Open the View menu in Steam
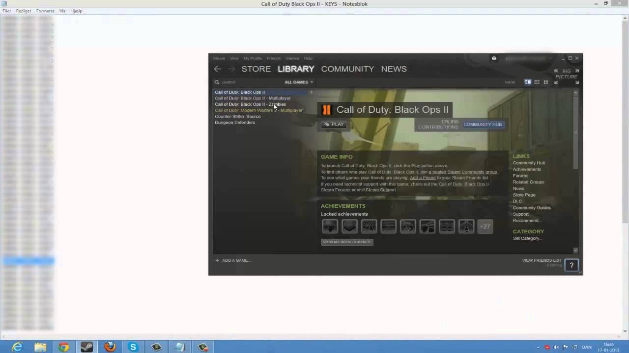The height and width of the screenshot is (353, 629). 234,58
